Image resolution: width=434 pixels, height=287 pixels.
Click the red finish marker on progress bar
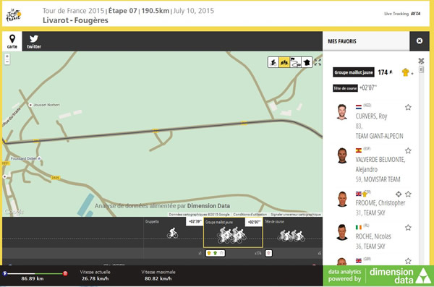click(65, 274)
